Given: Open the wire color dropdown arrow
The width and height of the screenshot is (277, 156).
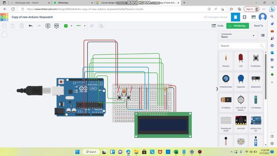Looking at the screenshot, I should pyautogui.click(x=71, y=26).
